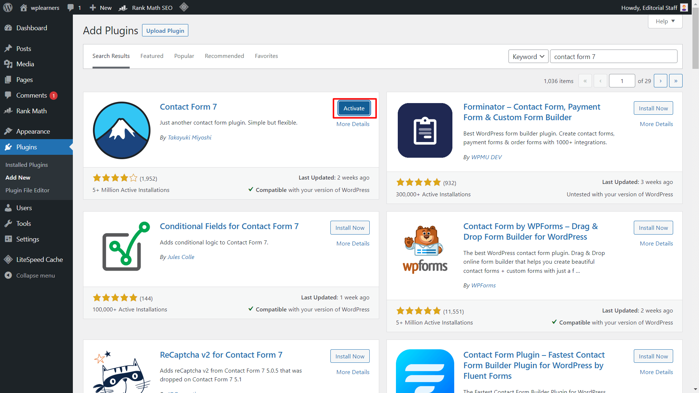
Task: Click the Comments sidebar icon
Action: tap(8, 95)
